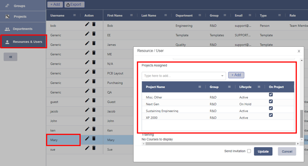
Task: Go to Groups in the sidebar
Action: point(23,6)
